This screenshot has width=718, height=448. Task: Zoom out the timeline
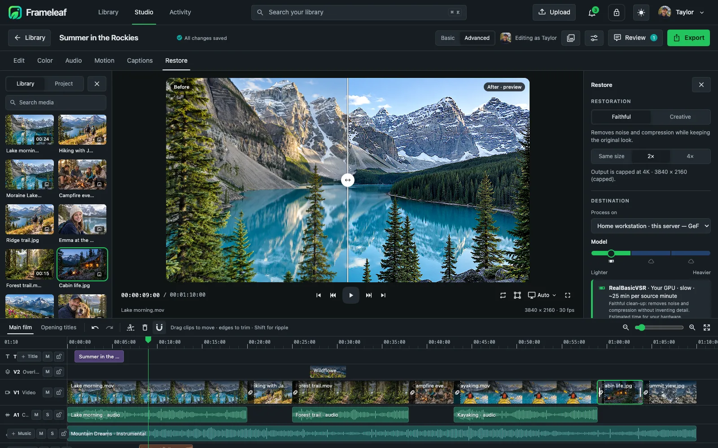pyautogui.click(x=626, y=327)
